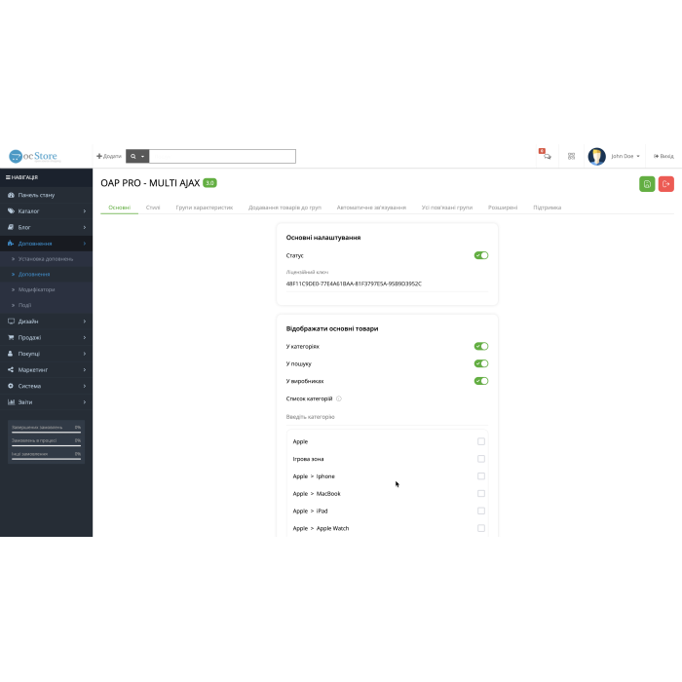
Task: Click the Marketing share icon in sidebar
Action: tap(11, 369)
